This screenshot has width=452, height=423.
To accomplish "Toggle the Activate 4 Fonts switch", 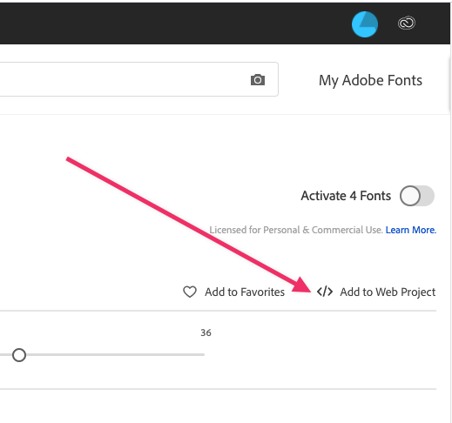I will (x=417, y=196).
